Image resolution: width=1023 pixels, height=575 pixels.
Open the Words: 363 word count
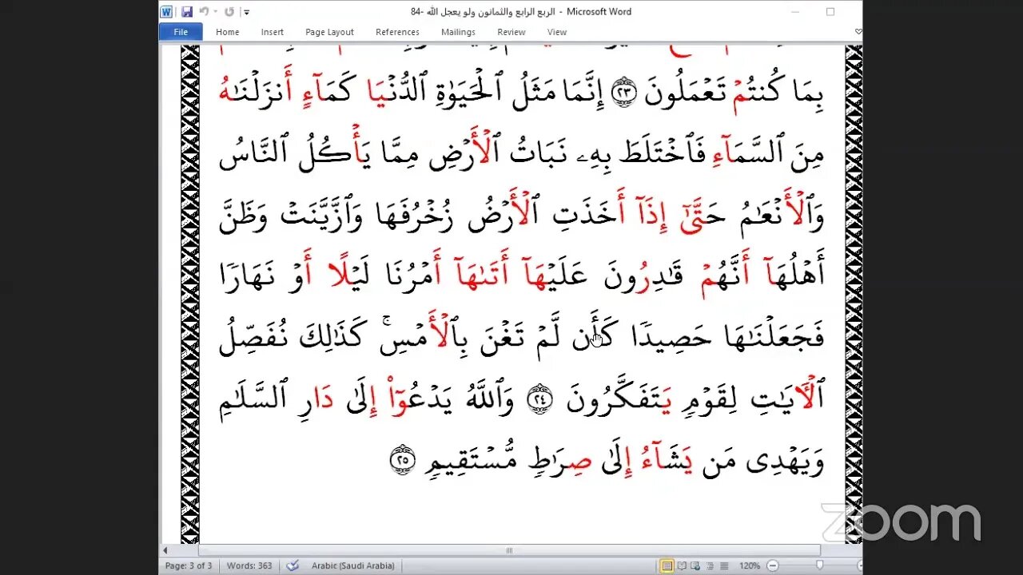(250, 565)
